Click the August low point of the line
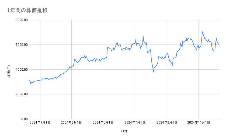Image resolution: width=226 pixels, height=140 pixels. tap(154, 72)
